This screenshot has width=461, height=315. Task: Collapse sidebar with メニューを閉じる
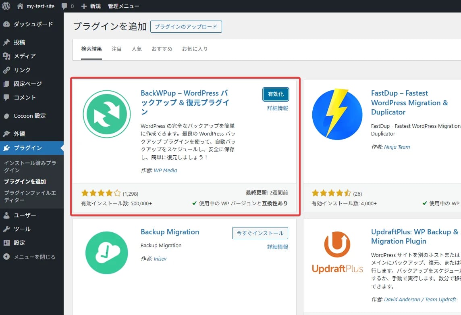(x=34, y=257)
